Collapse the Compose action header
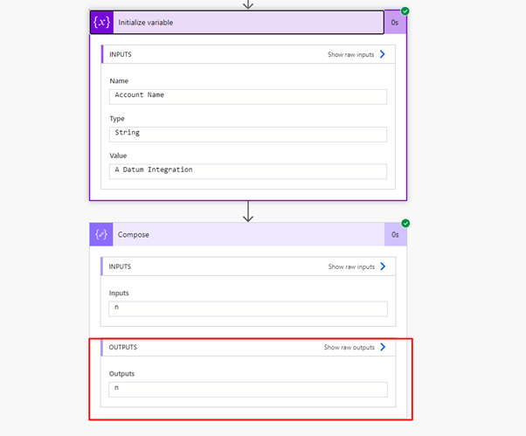The height and width of the screenshot is (436, 526). tap(248, 234)
